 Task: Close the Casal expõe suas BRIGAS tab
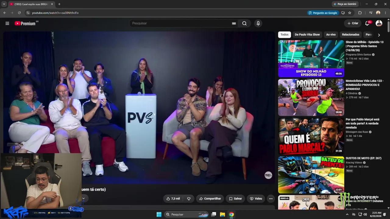(x=52, y=4)
